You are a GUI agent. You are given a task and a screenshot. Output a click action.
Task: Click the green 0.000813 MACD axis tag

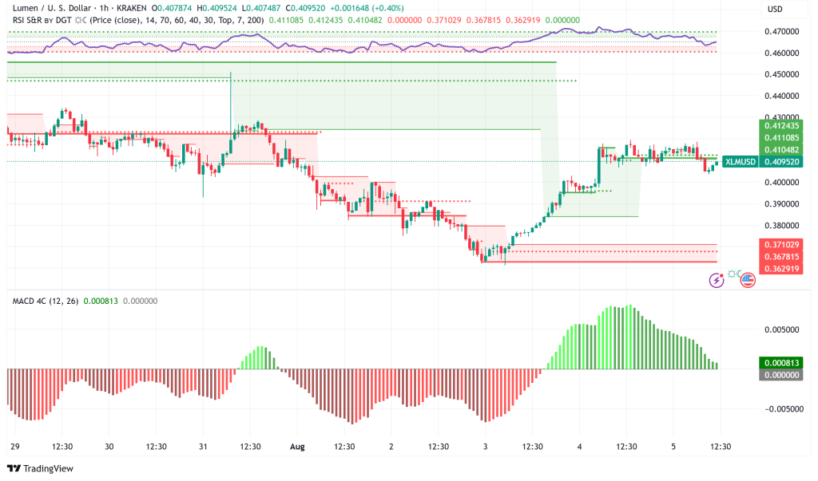[x=781, y=363]
